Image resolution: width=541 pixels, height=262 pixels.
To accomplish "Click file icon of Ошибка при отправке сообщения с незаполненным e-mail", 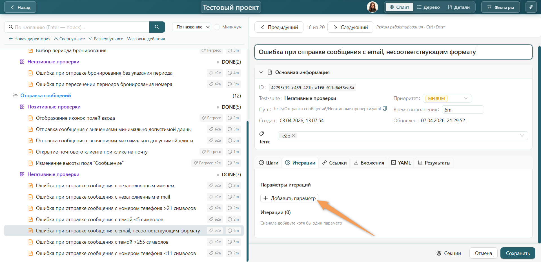I will (x=30, y=197).
